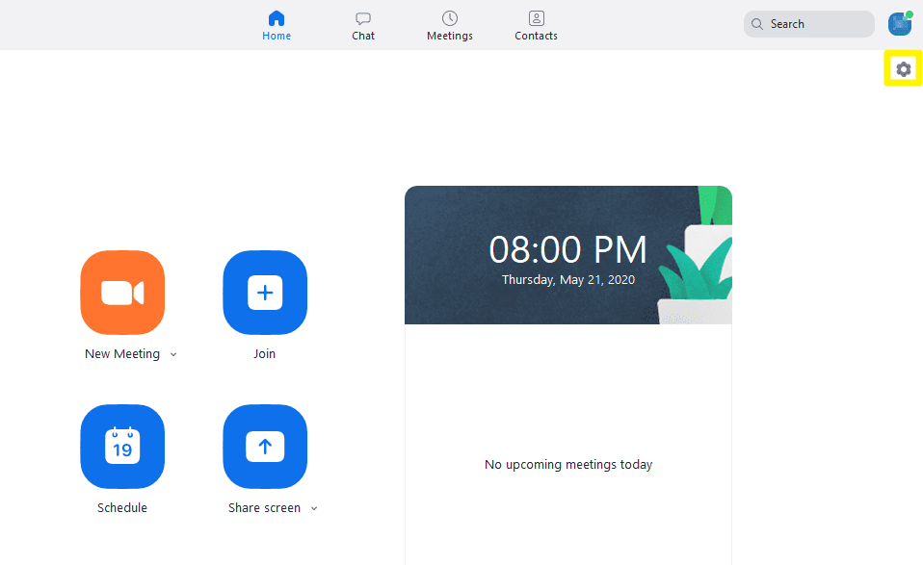
Task: Select the Share screen icon
Action: [264, 447]
